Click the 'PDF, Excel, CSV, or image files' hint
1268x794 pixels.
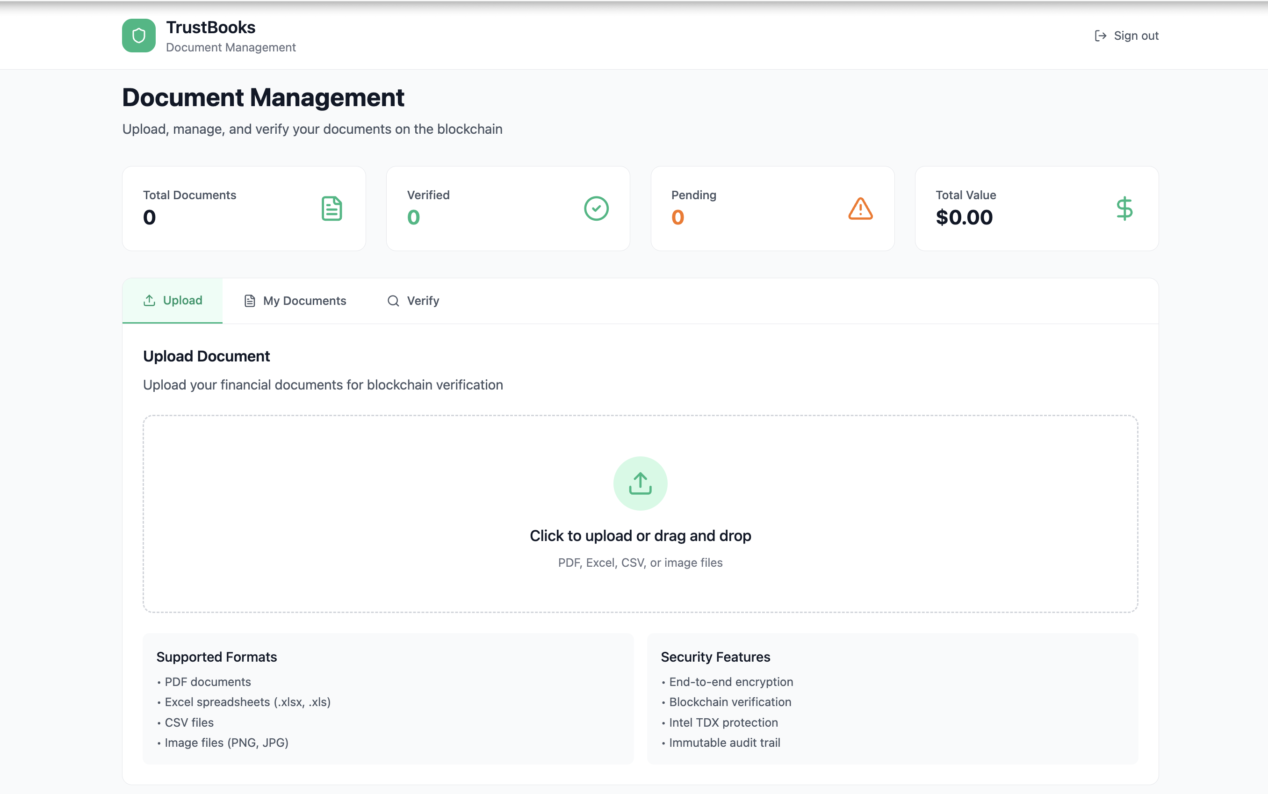pos(640,563)
